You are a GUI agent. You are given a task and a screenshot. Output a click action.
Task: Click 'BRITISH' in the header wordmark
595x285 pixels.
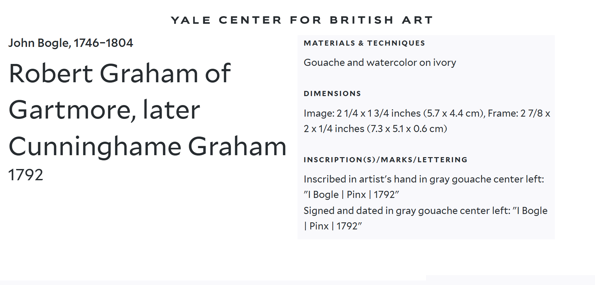[x=362, y=20]
